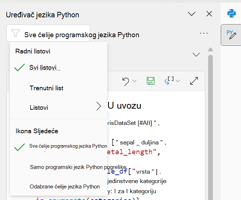Click the Python logo icon in sidebar
The image size is (241, 200).
pos(232,13)
